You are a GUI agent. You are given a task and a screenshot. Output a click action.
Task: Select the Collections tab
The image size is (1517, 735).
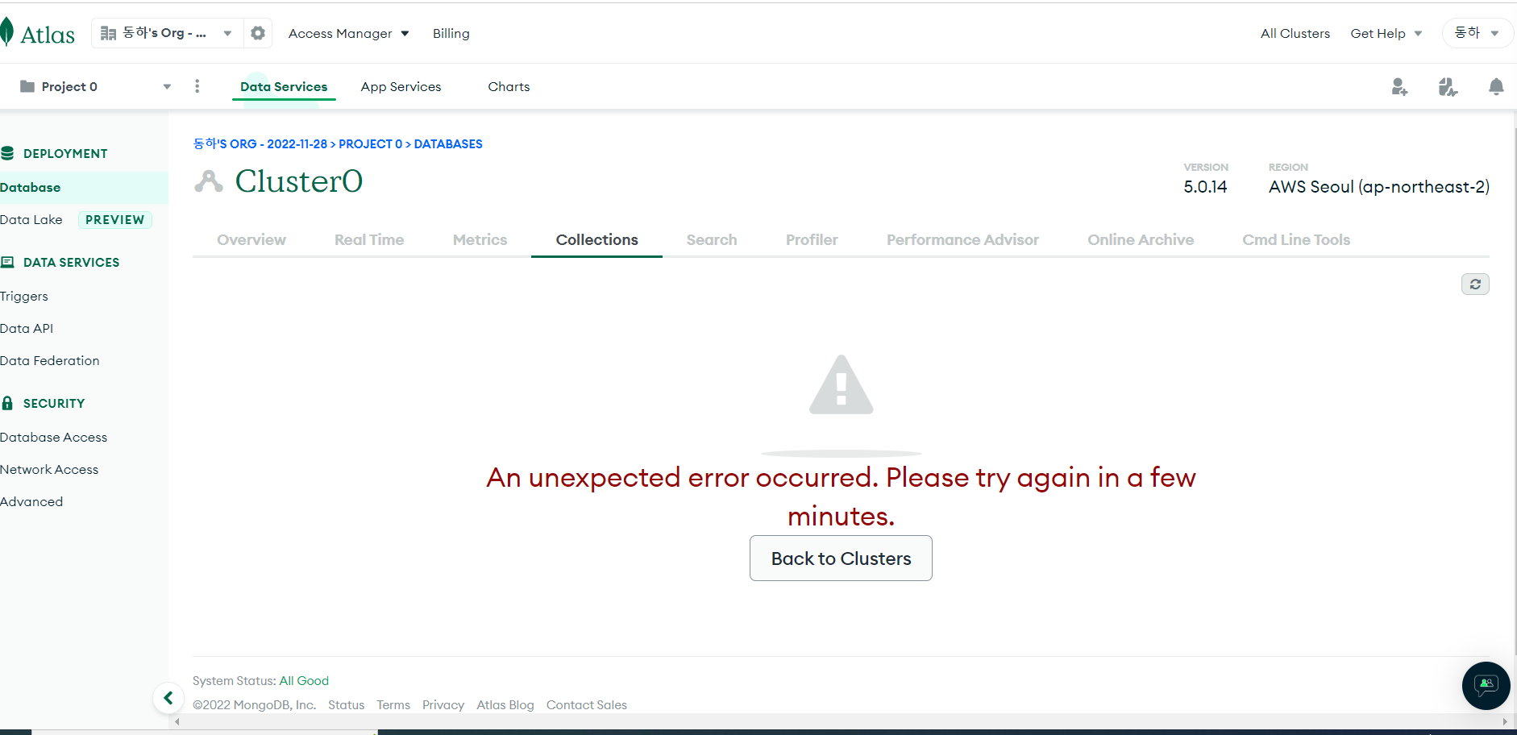pos(596,239)
